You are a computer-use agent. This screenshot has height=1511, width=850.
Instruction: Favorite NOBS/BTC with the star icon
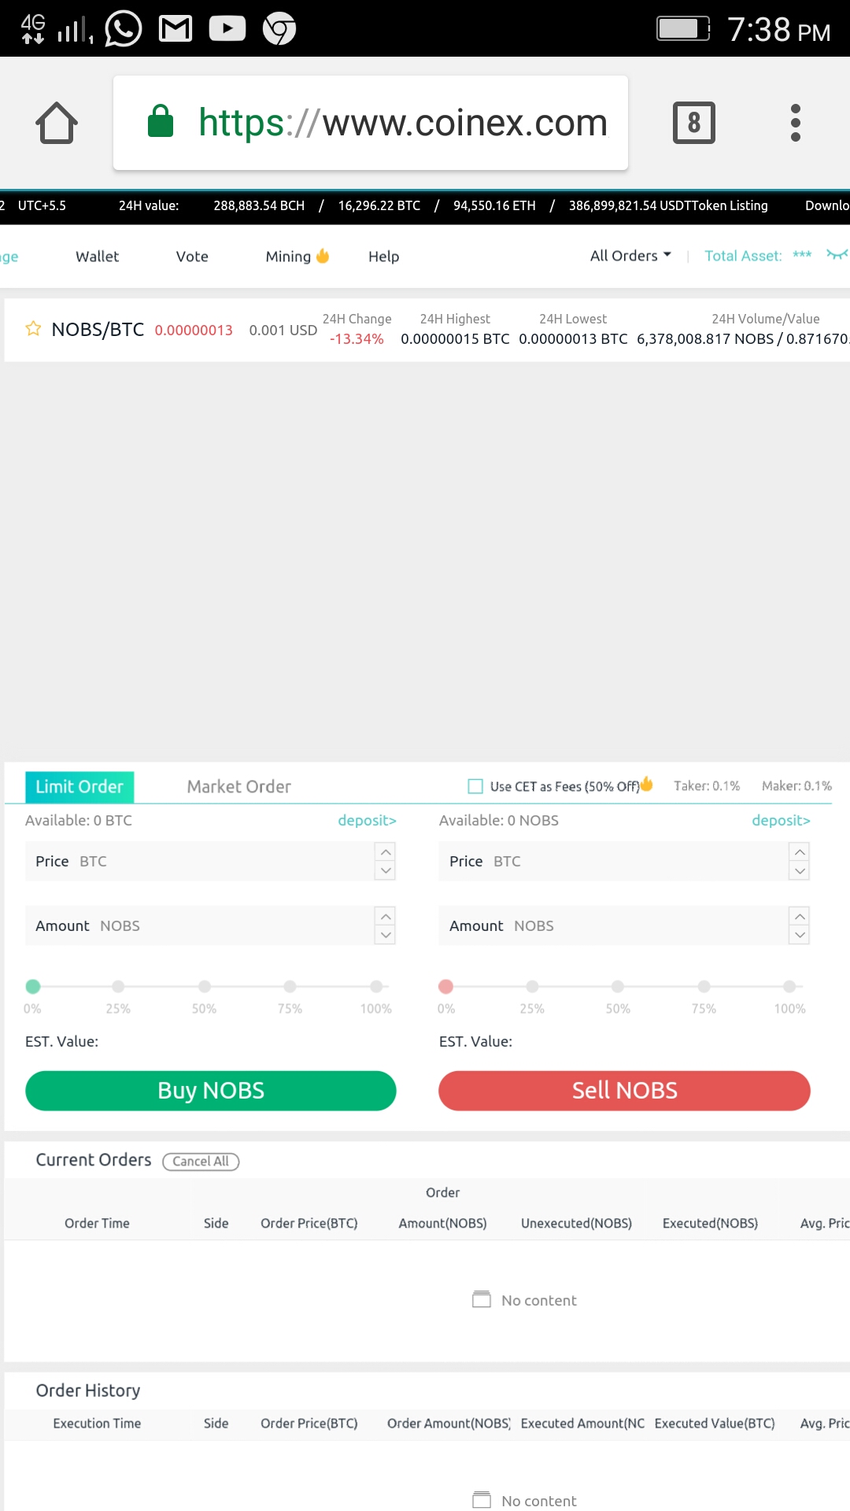[33, 329]
